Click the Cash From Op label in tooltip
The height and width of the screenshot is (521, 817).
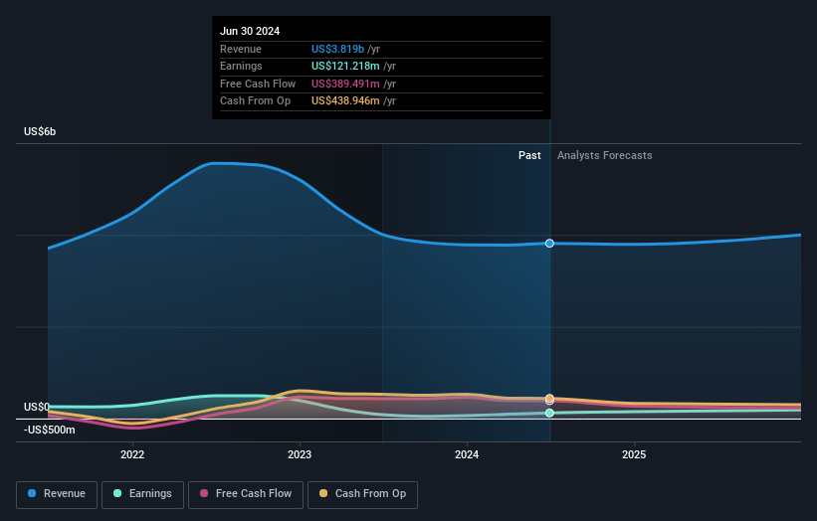tap(256, 101)
